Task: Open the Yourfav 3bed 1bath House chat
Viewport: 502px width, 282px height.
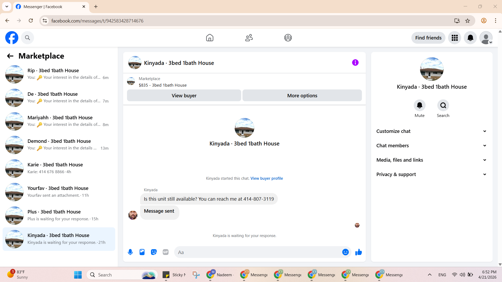Action: click(59, 192)
